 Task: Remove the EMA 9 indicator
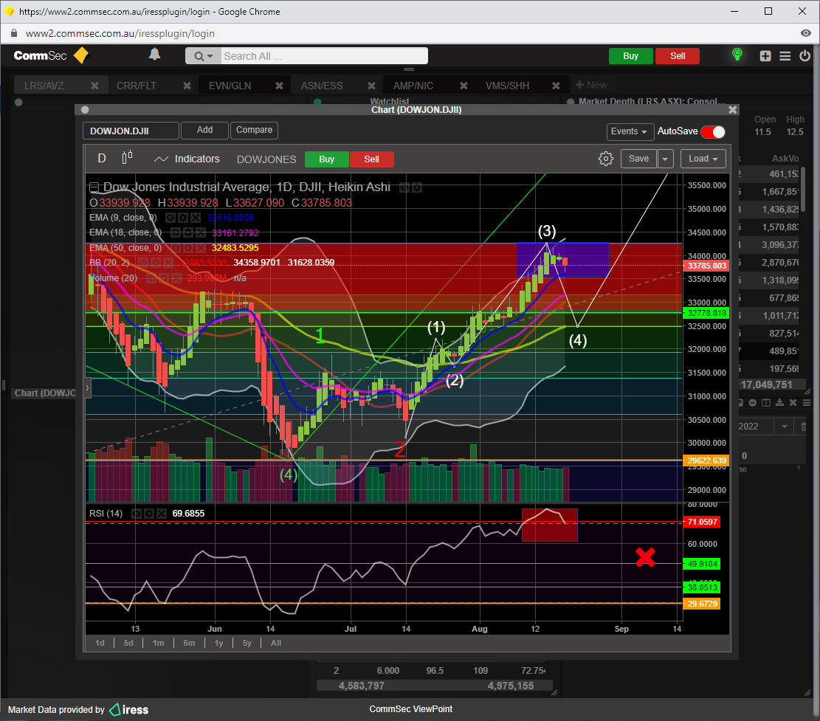pos(195,218)
